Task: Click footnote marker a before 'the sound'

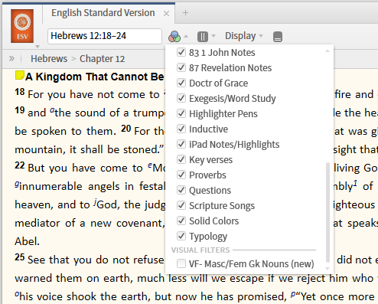Action: [52, 110]
